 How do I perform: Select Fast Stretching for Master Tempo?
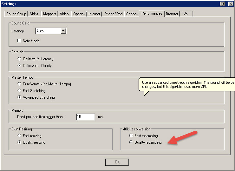point(20,91)
